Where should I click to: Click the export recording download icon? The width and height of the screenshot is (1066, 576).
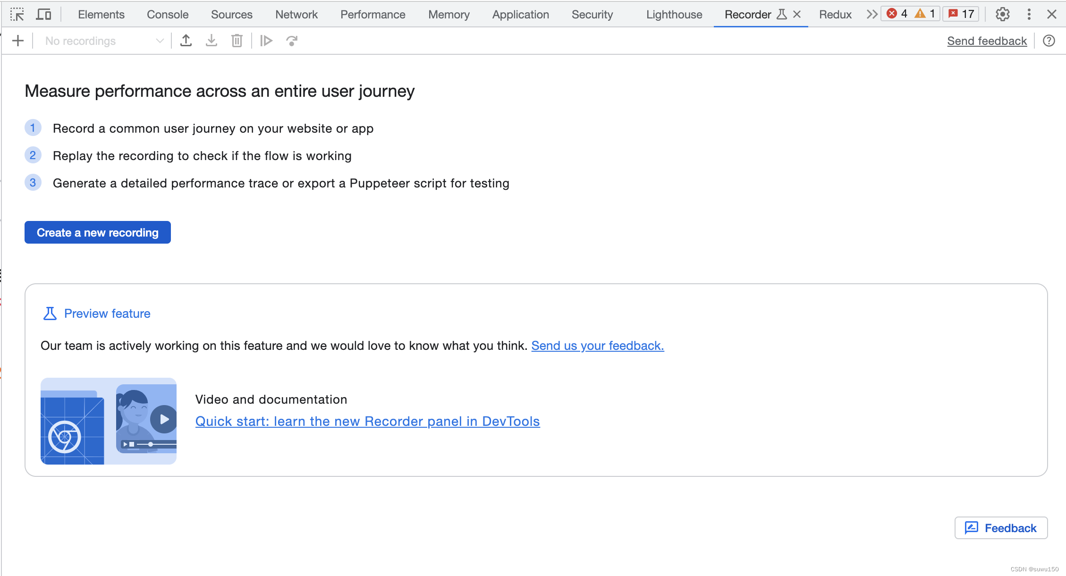212,41
